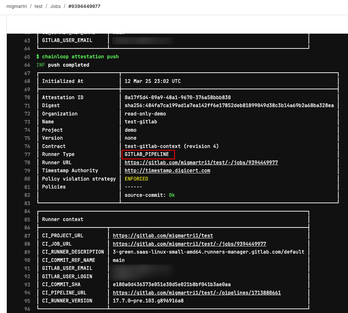This screenshot has height=313, width=348.
Task: Click the CI_COMMIT_SHA hash value
Action: 172,285
